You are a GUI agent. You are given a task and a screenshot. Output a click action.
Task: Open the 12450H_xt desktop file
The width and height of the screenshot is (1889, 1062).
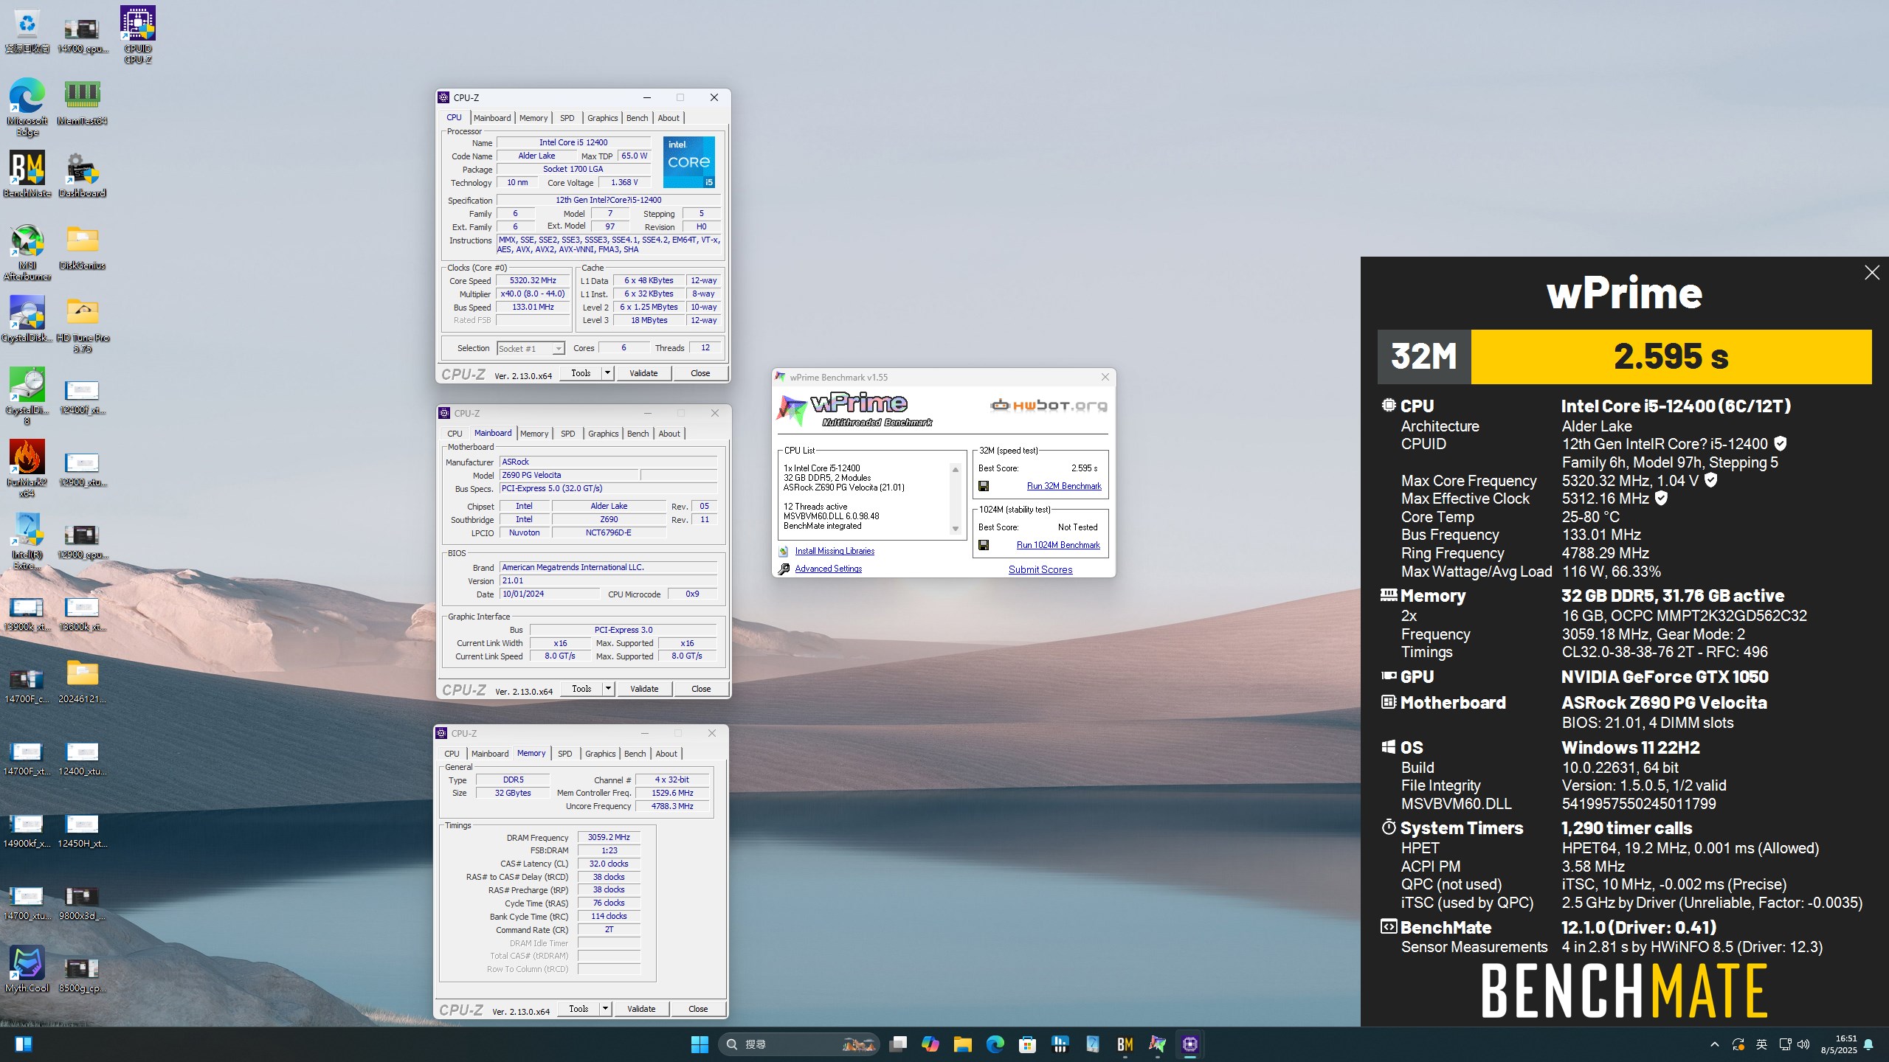[82, 830]
